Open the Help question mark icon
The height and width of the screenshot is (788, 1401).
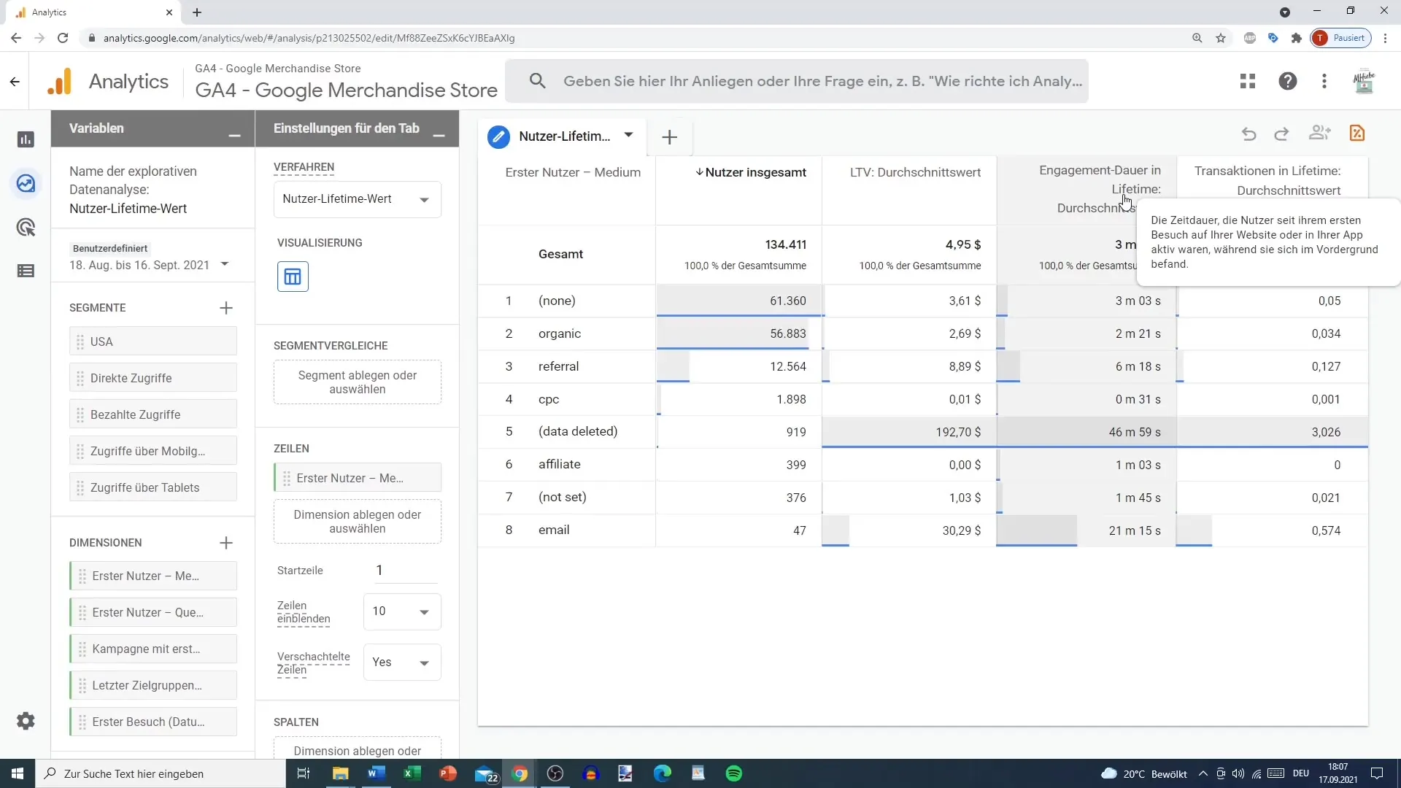(1288, 81)
